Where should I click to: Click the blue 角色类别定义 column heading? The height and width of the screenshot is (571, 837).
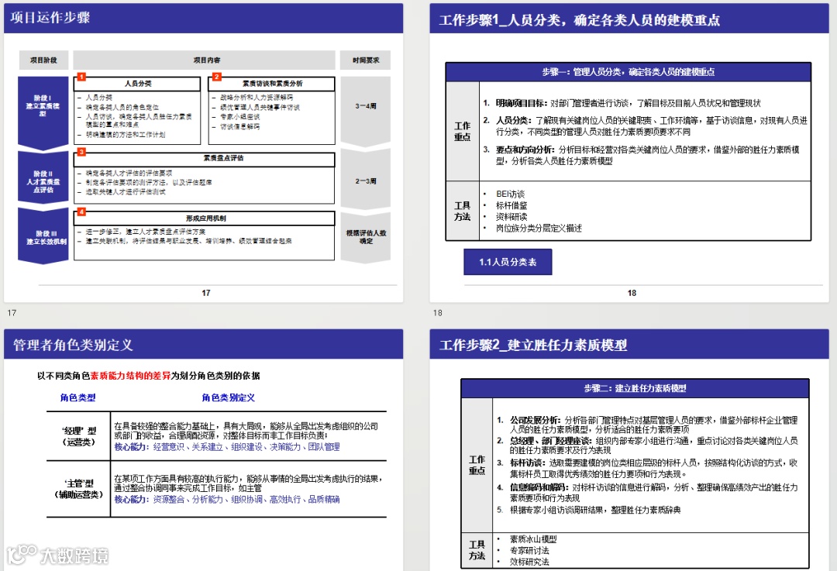229,397
